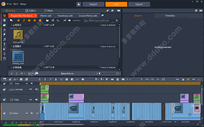Open the Transitions lightning bolt category
Viewport: 204px width, 127px height.
[x=4, y=35]
